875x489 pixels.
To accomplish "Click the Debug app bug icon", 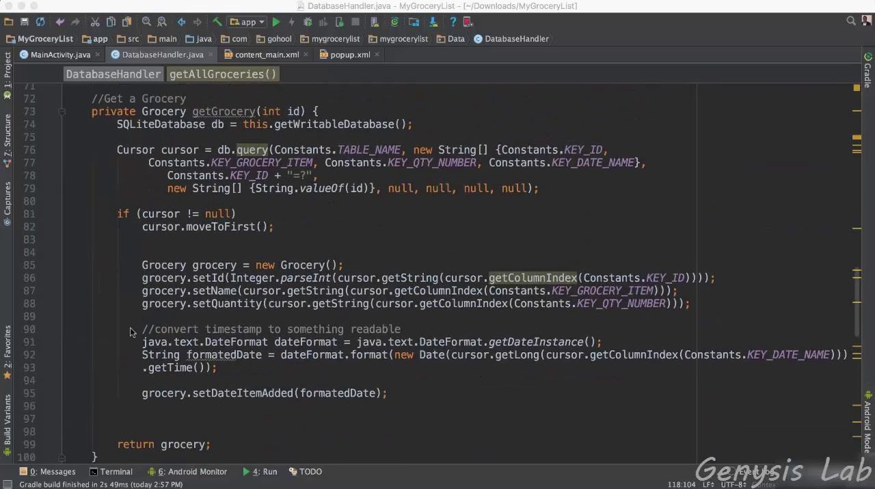I will coord(308,22).
